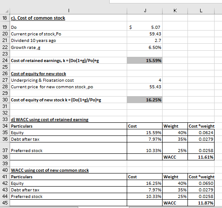Select row 18 header

pyautogui.click(x=5, y=18)
